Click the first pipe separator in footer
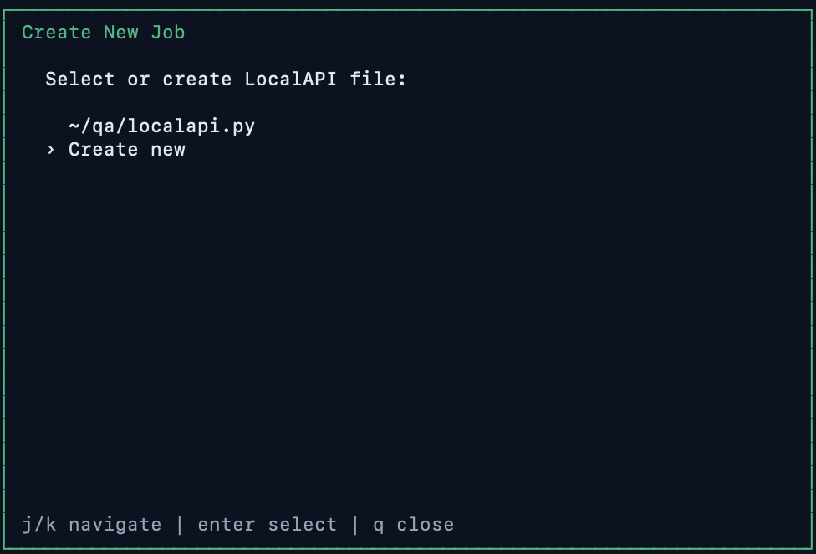Viewport: 816px width, 554px height. tap(179, 524)
